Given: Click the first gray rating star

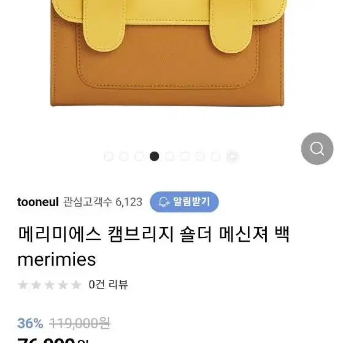Looking at the screenshot, I should [x=23, y=285].
